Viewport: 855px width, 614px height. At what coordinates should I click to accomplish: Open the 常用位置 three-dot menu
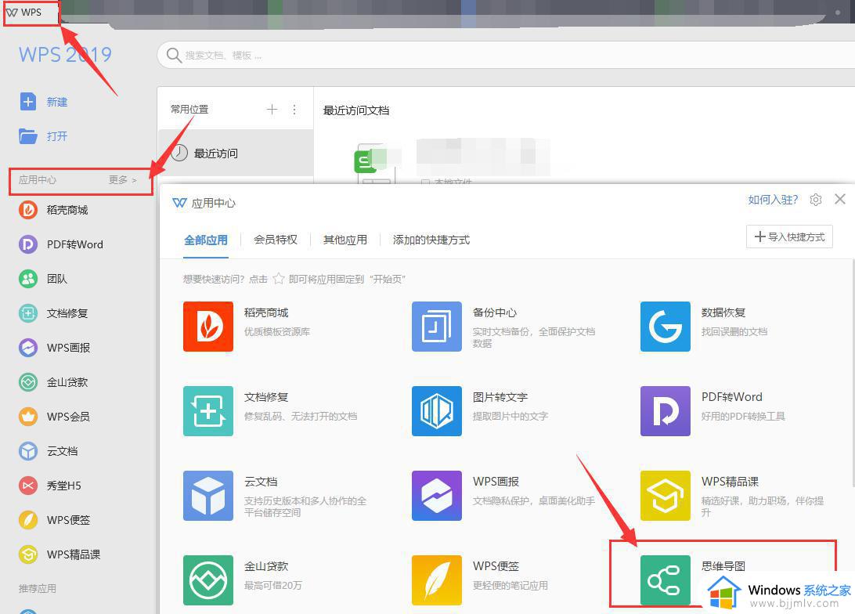(x=294, y=110)
